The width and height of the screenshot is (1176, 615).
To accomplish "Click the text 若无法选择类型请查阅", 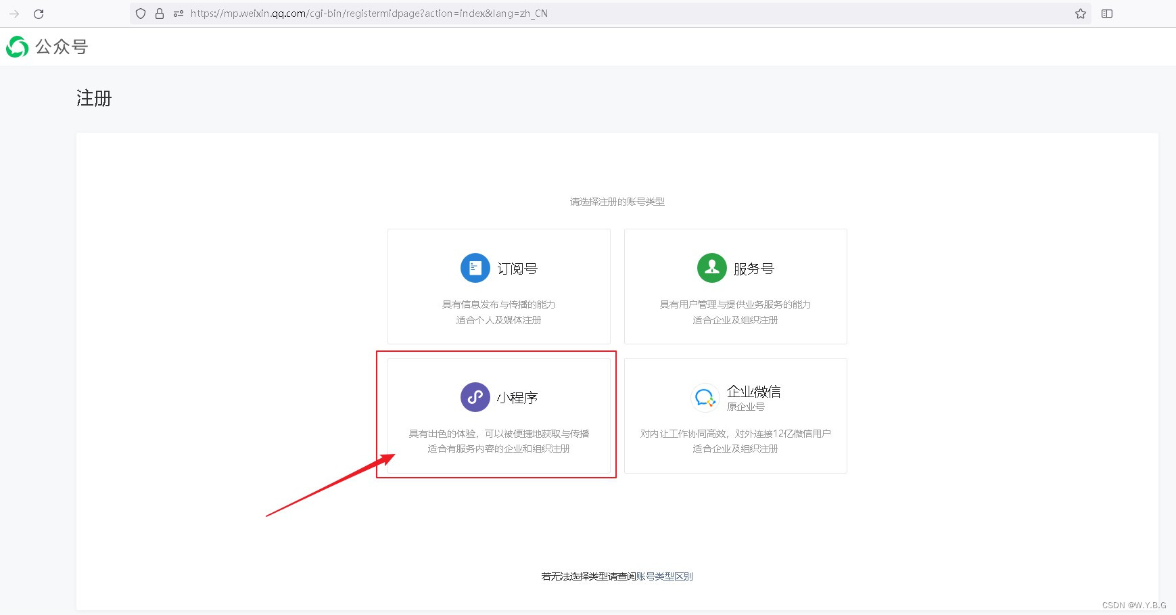I will pyautogui.click(x=588, y=576).
